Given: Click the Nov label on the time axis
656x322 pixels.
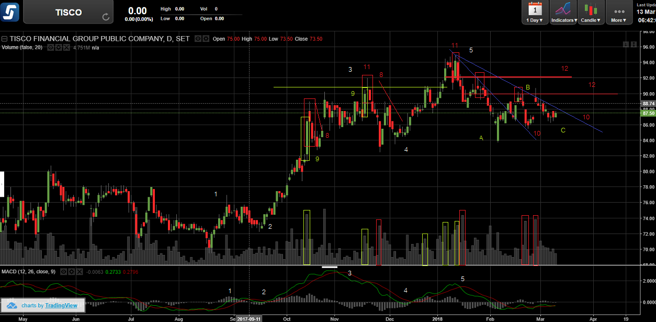Looking at the screenshot, I should [x=335, y=318].
